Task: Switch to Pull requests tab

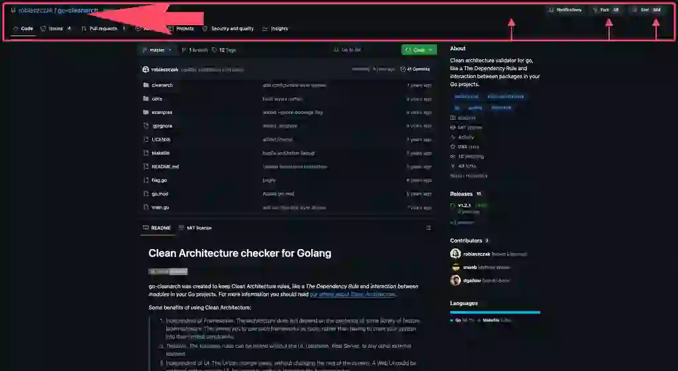Action: coord(103,28)
